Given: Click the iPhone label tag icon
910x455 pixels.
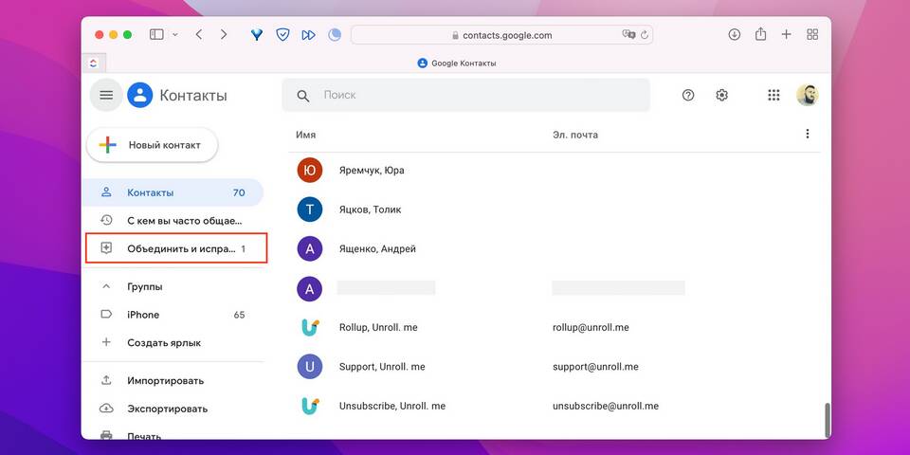Looking at the screenshot, I should [106, 315].
